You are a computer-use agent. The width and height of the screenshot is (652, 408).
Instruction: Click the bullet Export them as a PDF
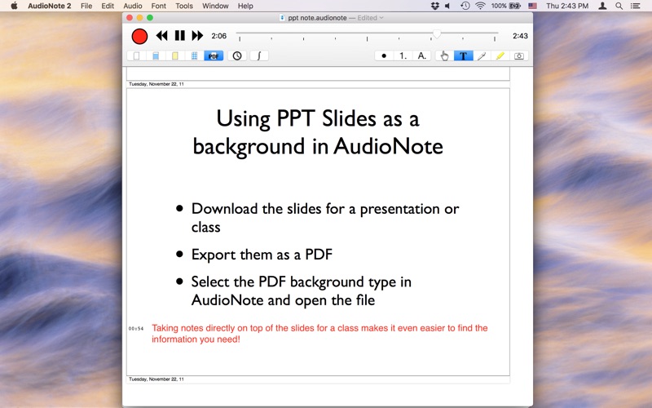point(262,255)
